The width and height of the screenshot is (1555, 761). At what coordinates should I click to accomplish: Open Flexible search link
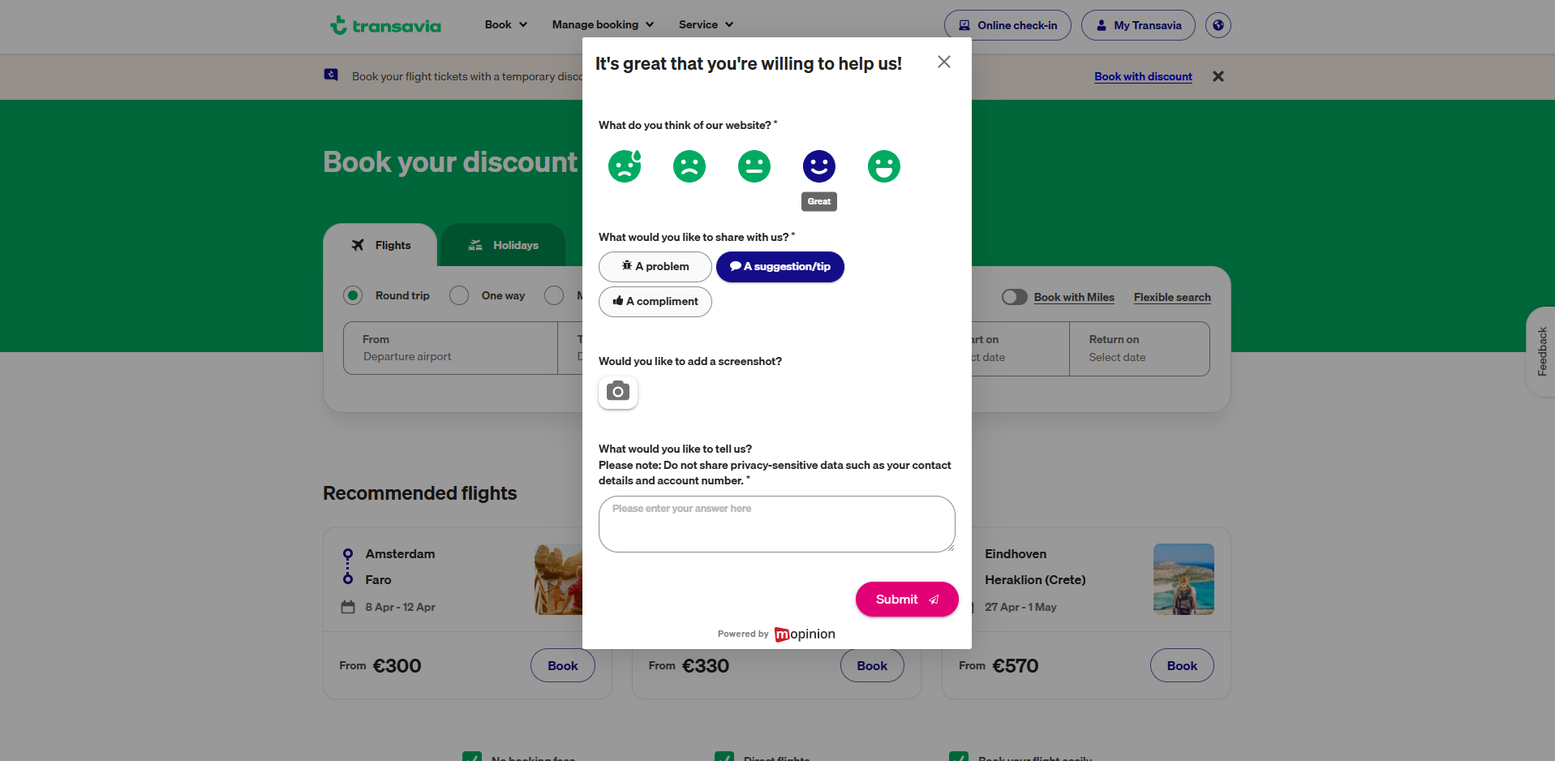click(x=1171, y=297)
